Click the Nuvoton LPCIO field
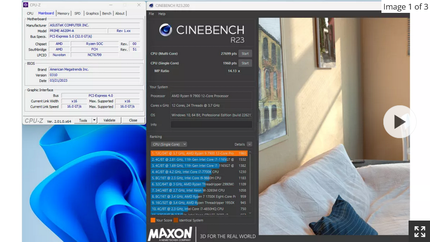The height and width of the screenshot is (242, 430). [59, 55]
